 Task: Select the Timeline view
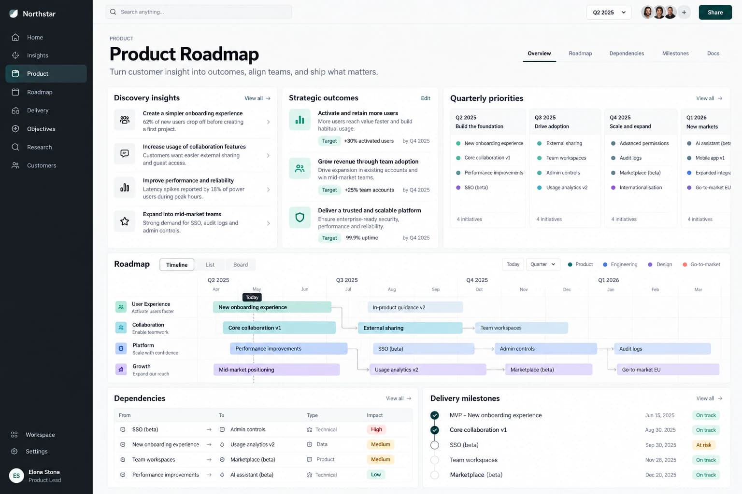pyautogui.click(x=177, y=265)
